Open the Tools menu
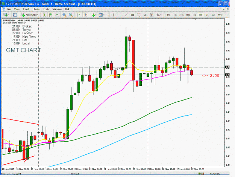The height and width of the screenshot is (177, 235). [46, 9]
